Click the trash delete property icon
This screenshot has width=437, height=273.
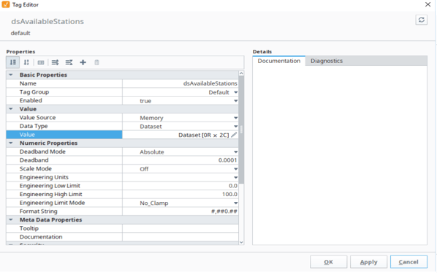[96, 62]
